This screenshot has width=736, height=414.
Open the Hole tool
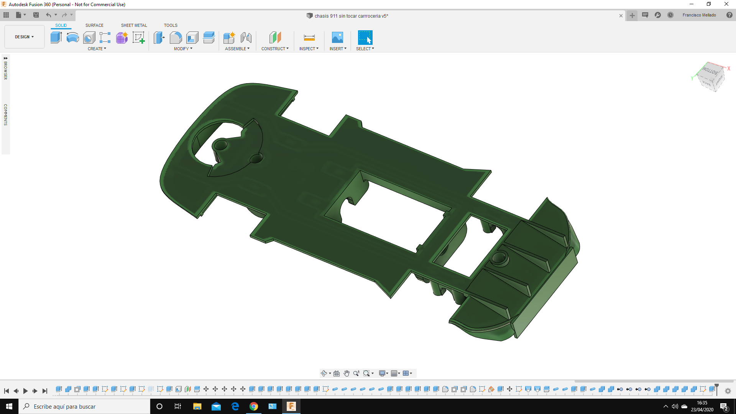pos(89,37)
